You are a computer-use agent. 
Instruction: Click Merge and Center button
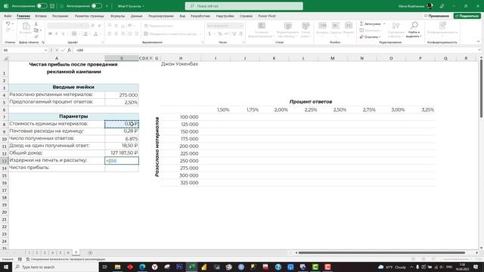click(x=172, y=33)
